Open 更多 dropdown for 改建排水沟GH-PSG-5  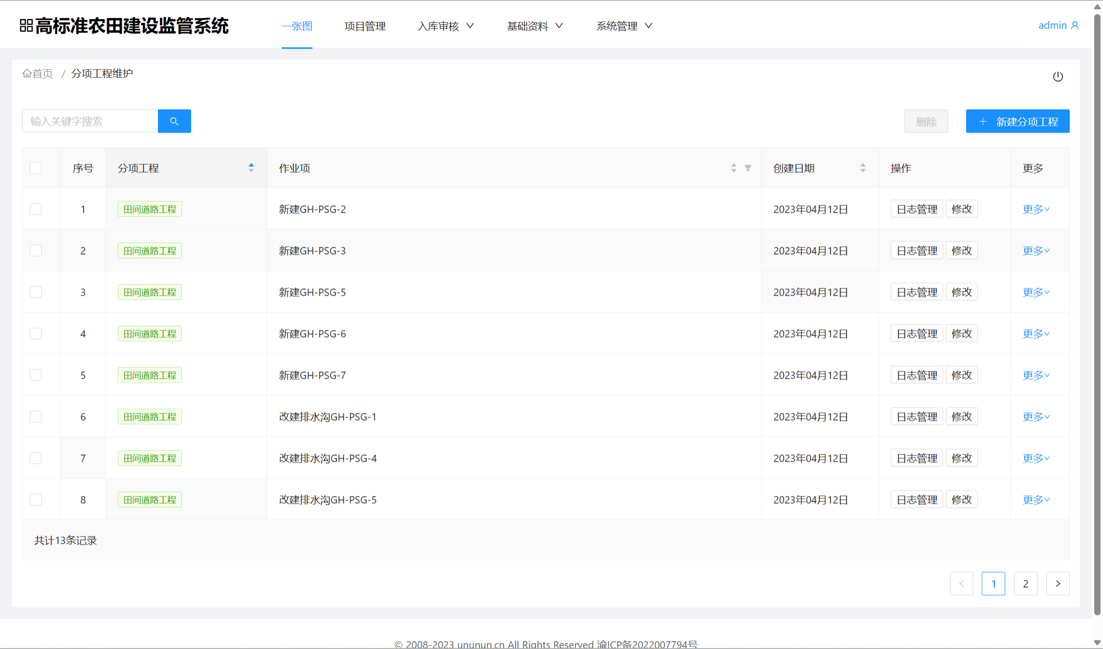1036,500
